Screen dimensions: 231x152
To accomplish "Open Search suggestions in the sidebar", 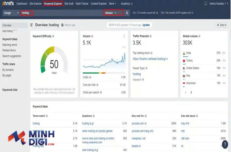I will (x=12, y=56).
